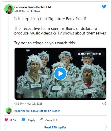Image resolution: width=111 pixels, height=131 pixels.
Task: Click the Follow link next to @GRDecter
Action: point(36,11)
